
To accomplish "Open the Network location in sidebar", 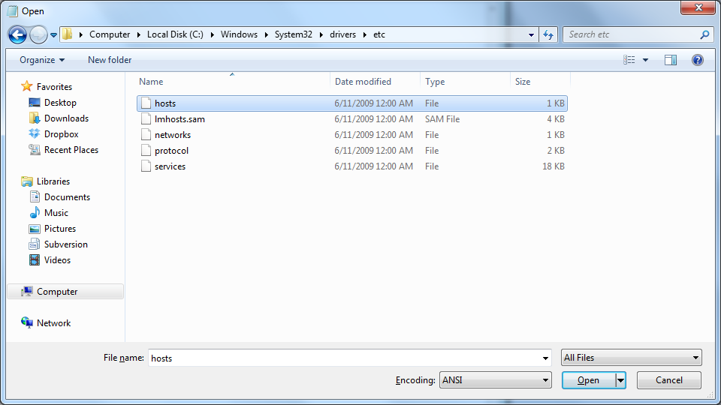I will tap(53, 323).
